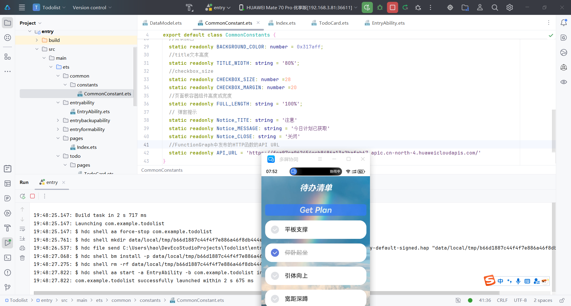Select EntryAbility.ets in project tree

pos(90,111)
